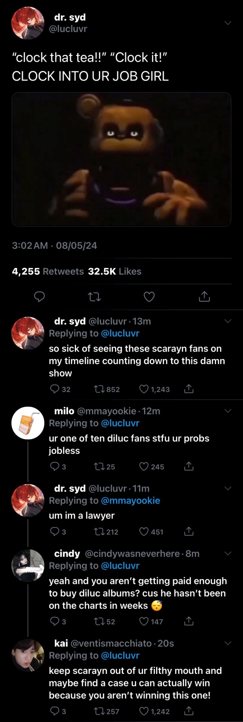Like milo's reply about diluc fans
243x722 pixels.
144,467
